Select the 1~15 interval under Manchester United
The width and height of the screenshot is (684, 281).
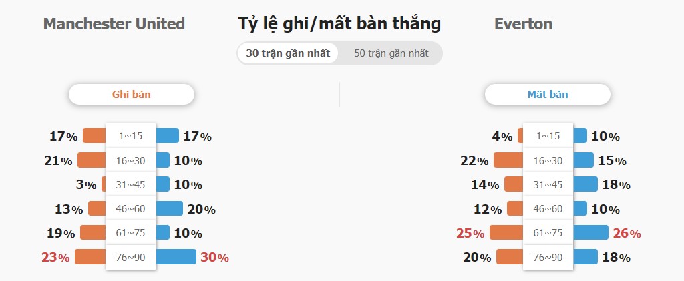point(130,136)
